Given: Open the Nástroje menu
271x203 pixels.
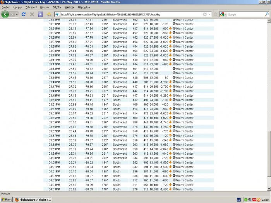Looking at the screenshot, I should point(69,7).
